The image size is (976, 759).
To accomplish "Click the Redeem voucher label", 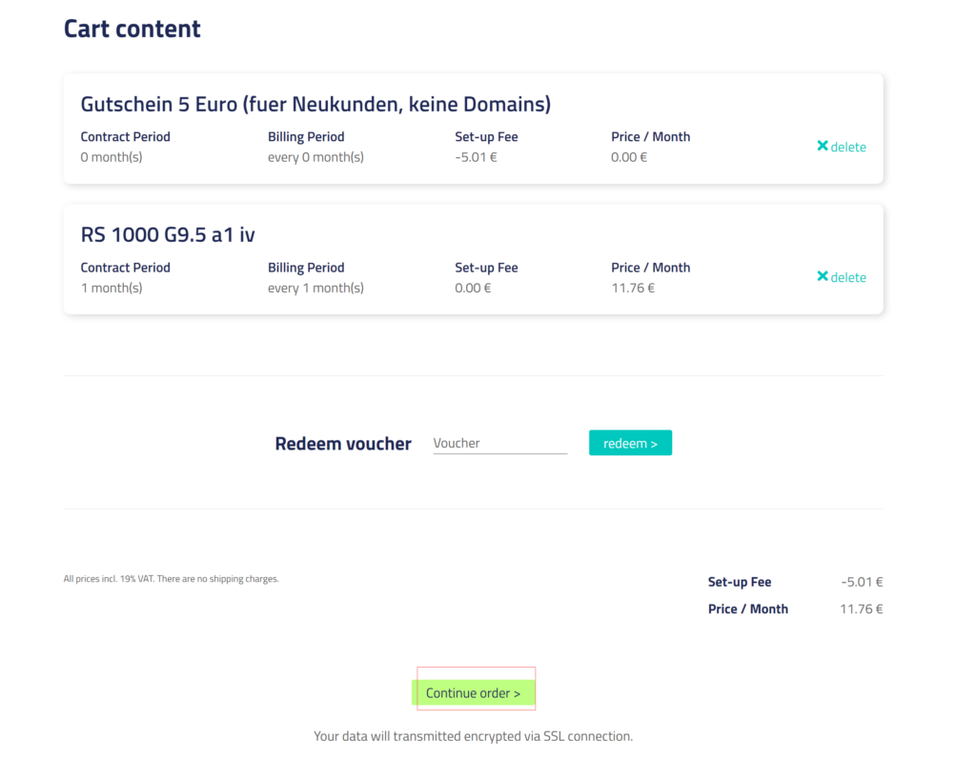I will 343,444.
